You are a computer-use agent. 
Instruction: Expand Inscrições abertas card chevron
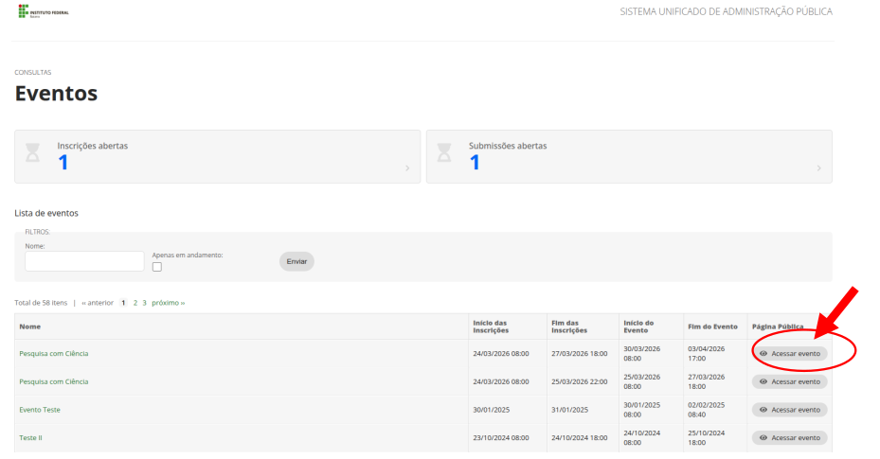click(407, 168)
